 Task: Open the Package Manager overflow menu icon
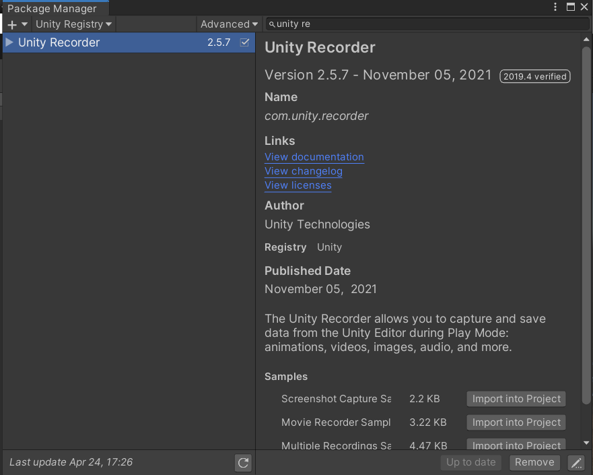coord(555,7)
